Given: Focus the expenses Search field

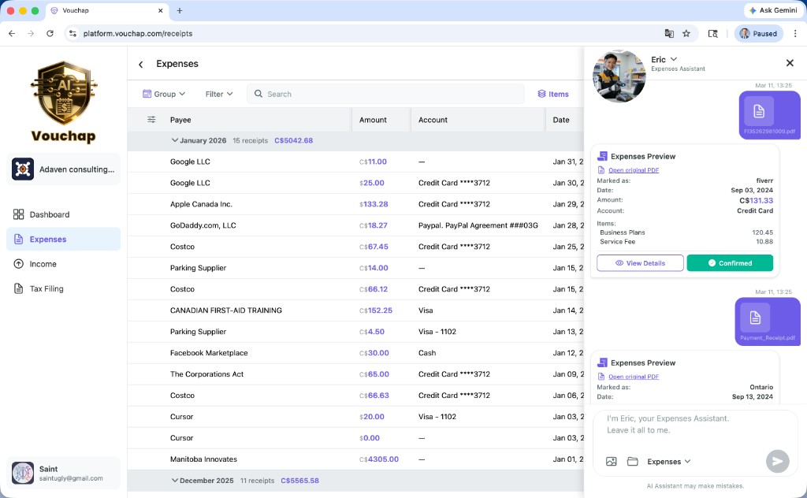Looking at the screenshot, I should click(x=385, y=94).
